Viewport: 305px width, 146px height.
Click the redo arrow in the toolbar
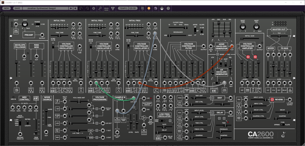(87, 8)
